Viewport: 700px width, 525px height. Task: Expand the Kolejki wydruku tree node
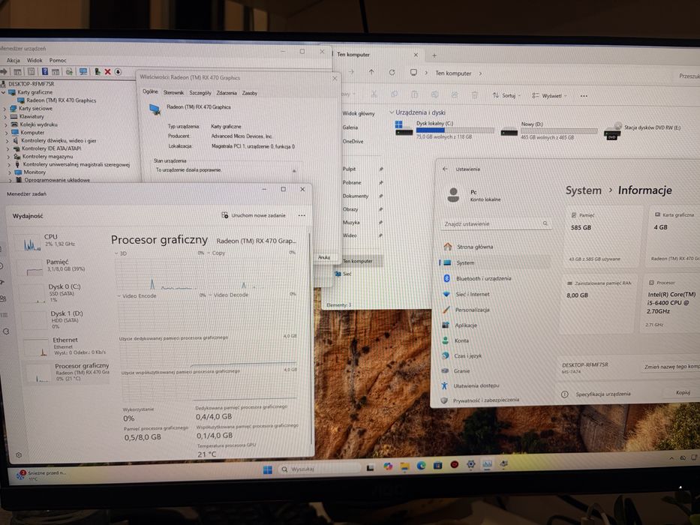6,124
